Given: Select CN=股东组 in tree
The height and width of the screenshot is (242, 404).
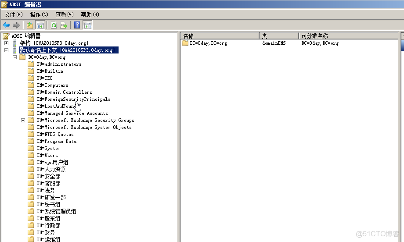Looking at the screenshot, I should pos(48,218).
